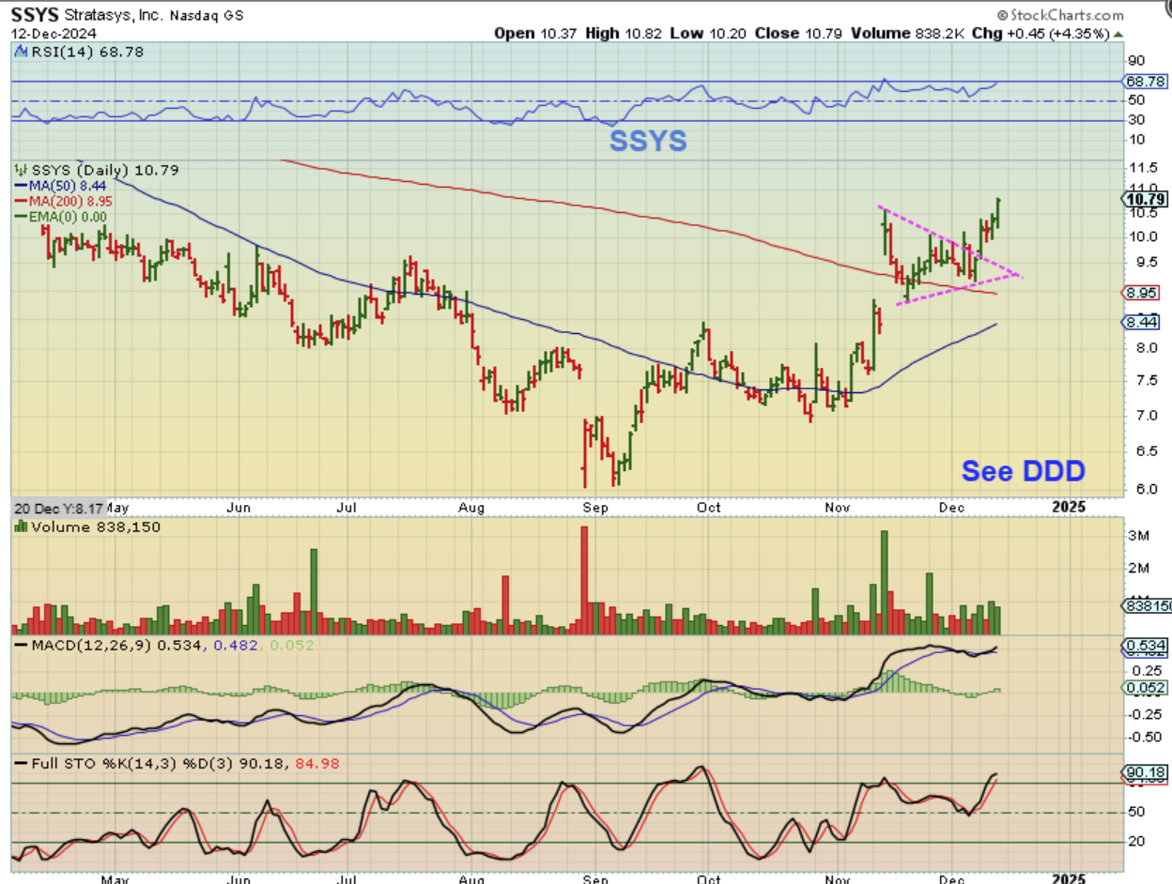The height and width of the screenshot is (884, 1172).
Task: Click the SSYS (Daily) 10.79 legend entry
Action: (98, 170)
